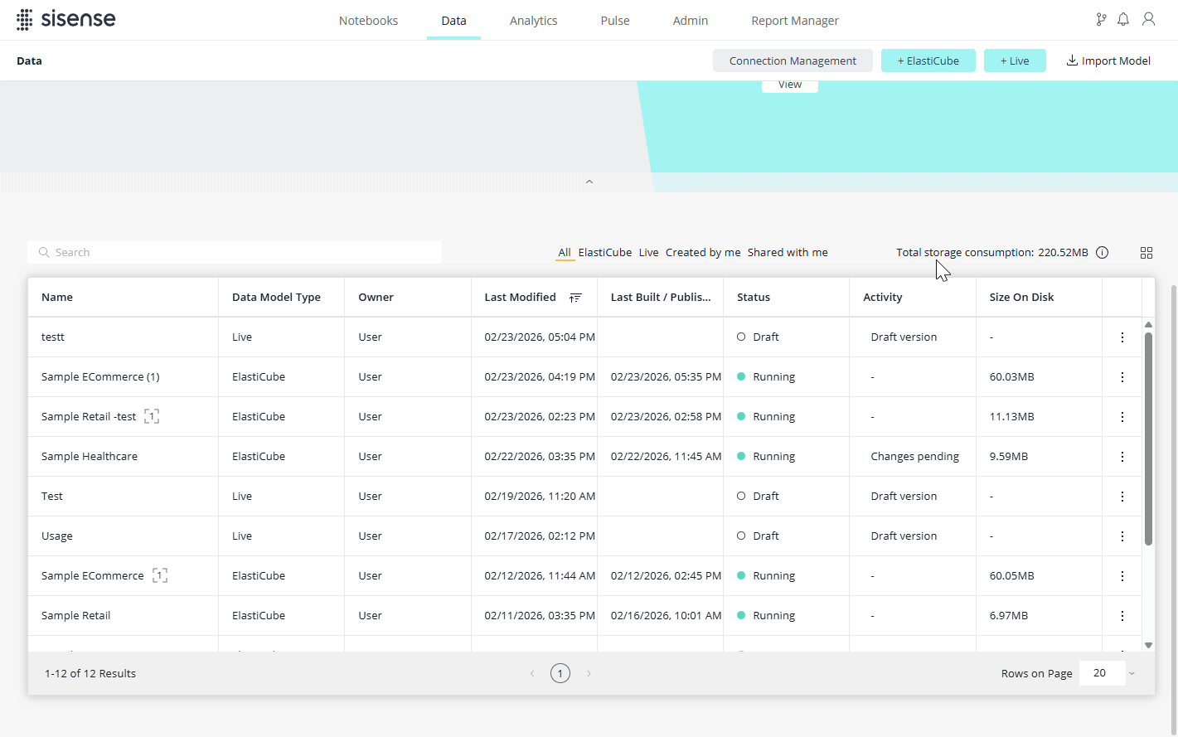Filter models by ElastiCube type
The width and height of the screenshot is (1178, 737).
604,253
